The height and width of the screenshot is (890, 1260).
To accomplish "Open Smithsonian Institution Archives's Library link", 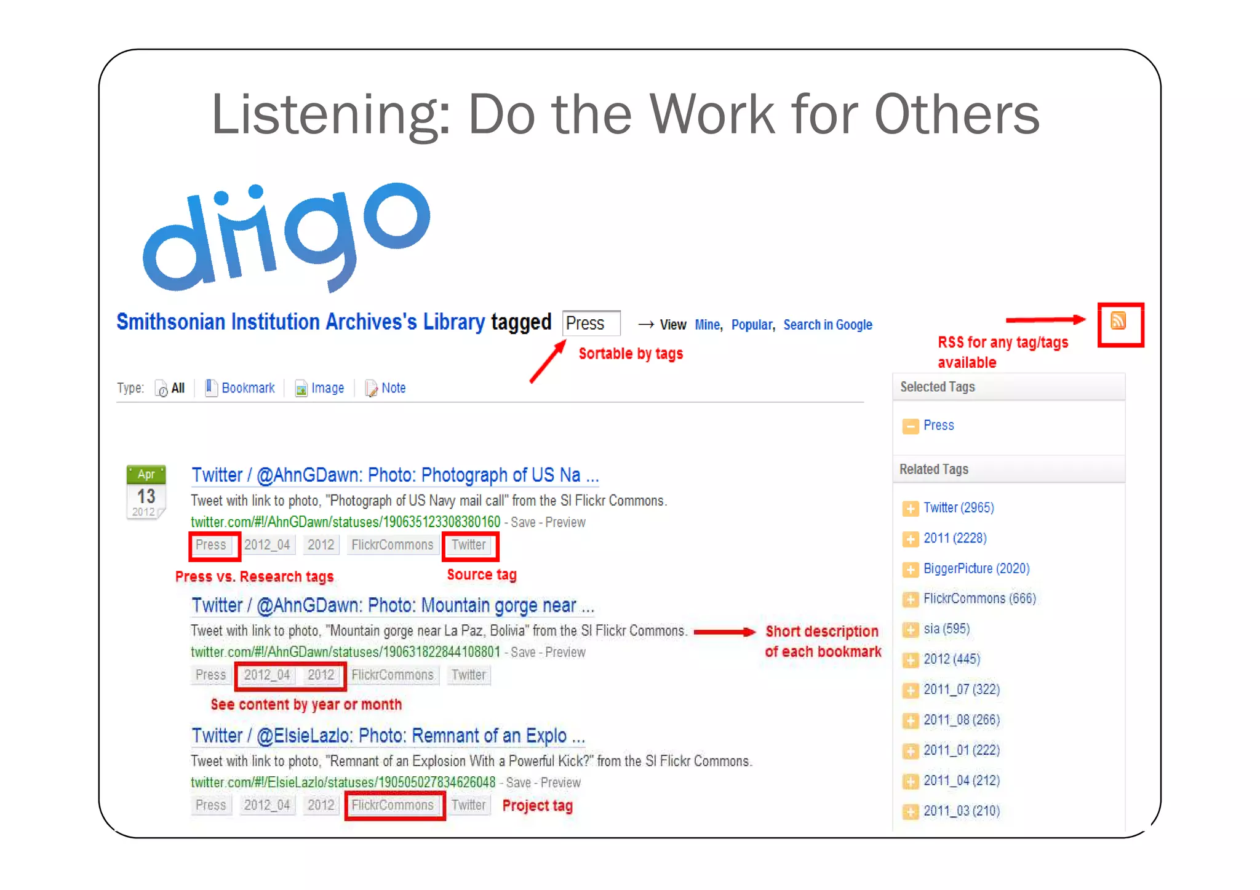I will coord(301,322).
